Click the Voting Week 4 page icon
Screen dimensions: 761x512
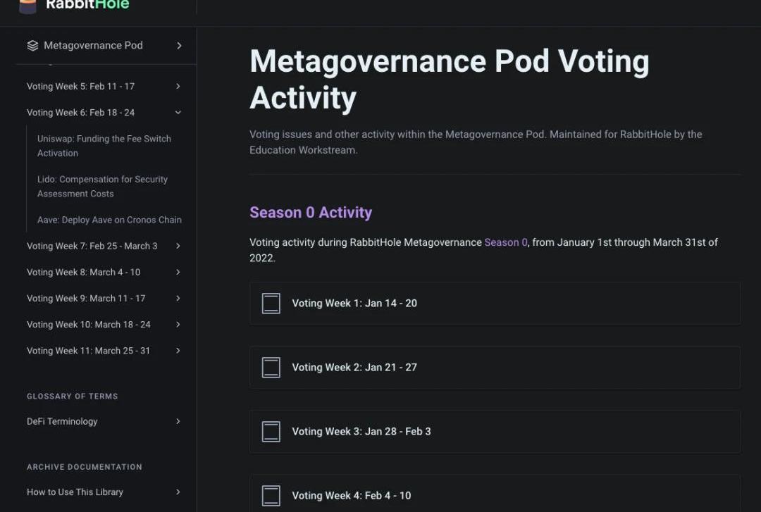pos(271,496)
